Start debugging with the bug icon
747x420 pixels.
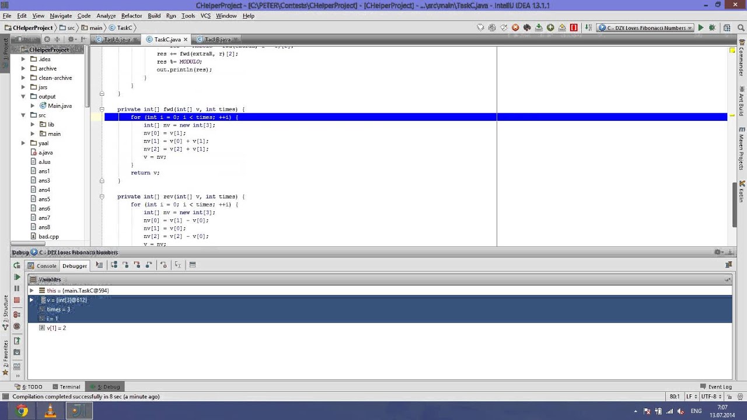click(x=713, y=27)
